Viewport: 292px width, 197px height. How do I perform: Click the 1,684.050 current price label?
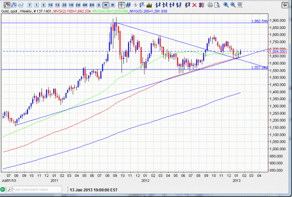tap(278, 51)
